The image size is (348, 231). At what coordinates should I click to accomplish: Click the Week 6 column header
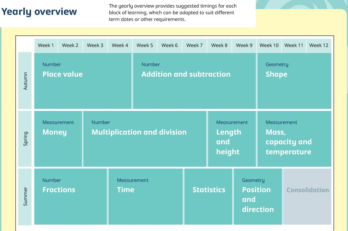pos(170,45)
